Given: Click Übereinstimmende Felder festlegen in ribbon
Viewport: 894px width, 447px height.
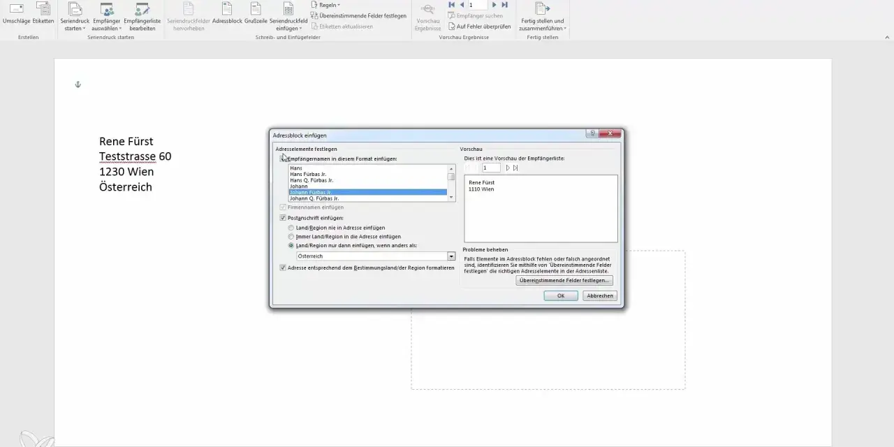Looking at the screenshot, I should point(358,15).
